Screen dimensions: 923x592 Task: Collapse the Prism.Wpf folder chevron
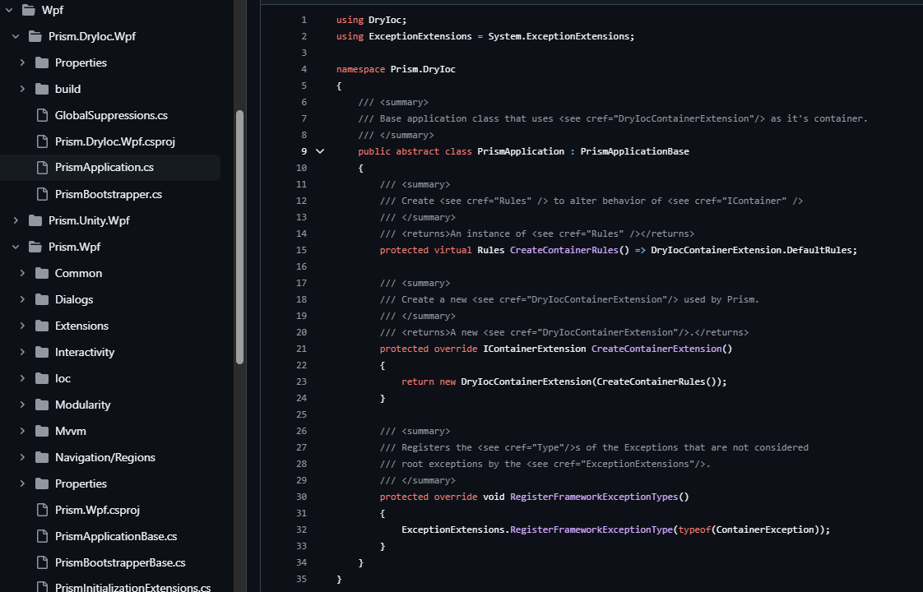point(16,247)
